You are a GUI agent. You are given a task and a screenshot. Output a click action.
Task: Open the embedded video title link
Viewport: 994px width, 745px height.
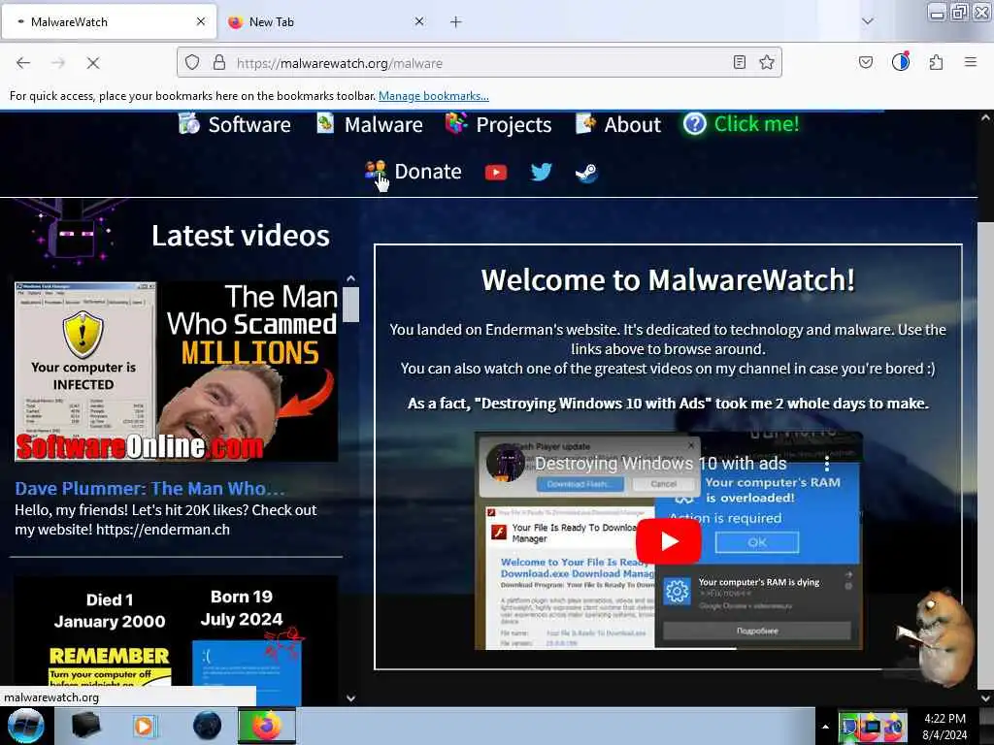pos(660,464)
